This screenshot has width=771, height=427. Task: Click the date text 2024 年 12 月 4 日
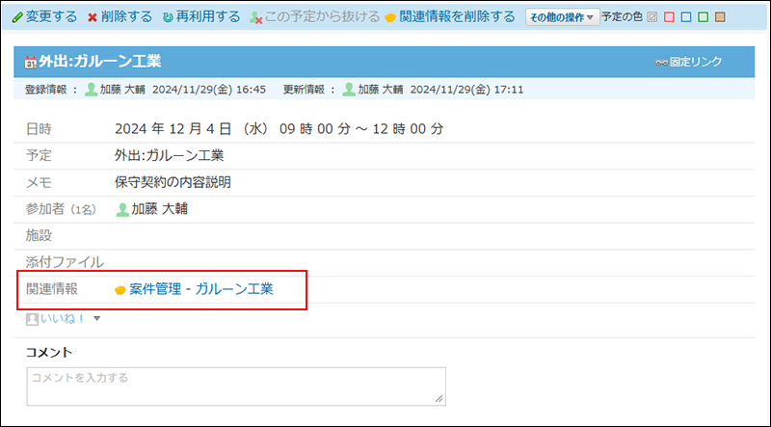click(173, 129)
